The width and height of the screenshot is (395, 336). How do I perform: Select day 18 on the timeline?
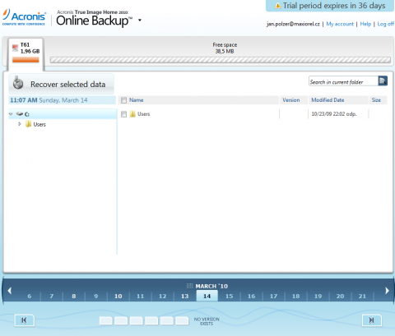tap(296, 296)
